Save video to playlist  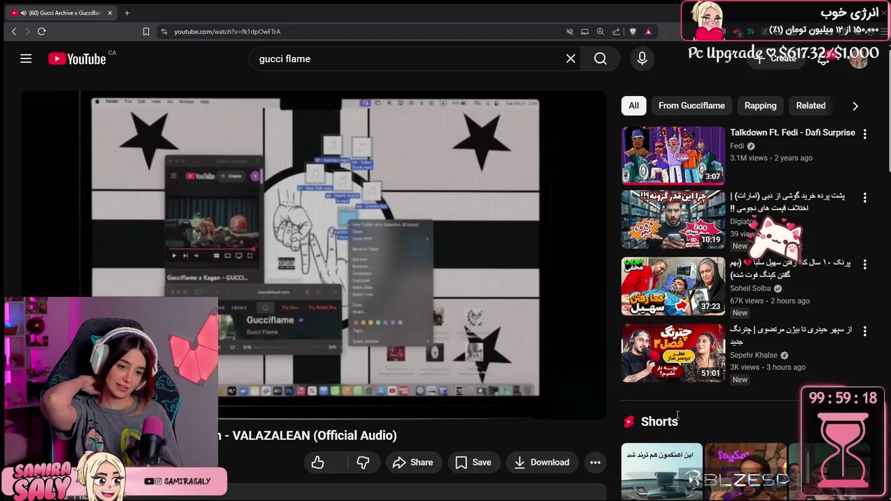pos(473,462)
